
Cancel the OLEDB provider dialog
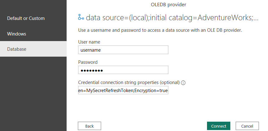[x=247, y=126]
